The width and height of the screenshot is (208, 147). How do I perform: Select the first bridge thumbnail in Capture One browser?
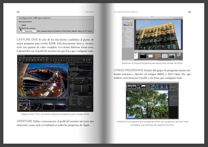click(24, 106)
